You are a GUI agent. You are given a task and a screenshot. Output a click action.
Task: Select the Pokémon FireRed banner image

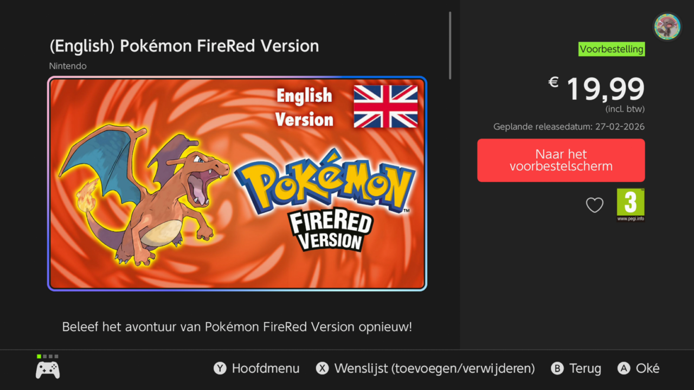237,184
